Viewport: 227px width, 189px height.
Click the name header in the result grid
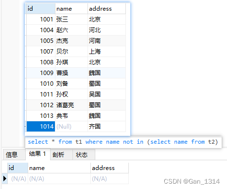pyautogui.click(x=59, y=168)
